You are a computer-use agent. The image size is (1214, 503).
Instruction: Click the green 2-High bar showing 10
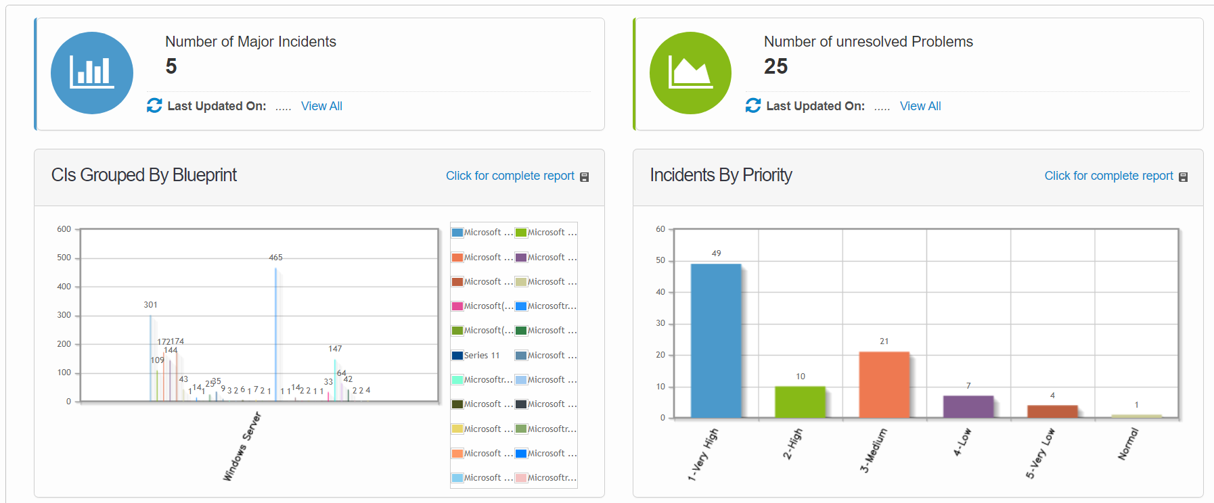tap(800, 402)
